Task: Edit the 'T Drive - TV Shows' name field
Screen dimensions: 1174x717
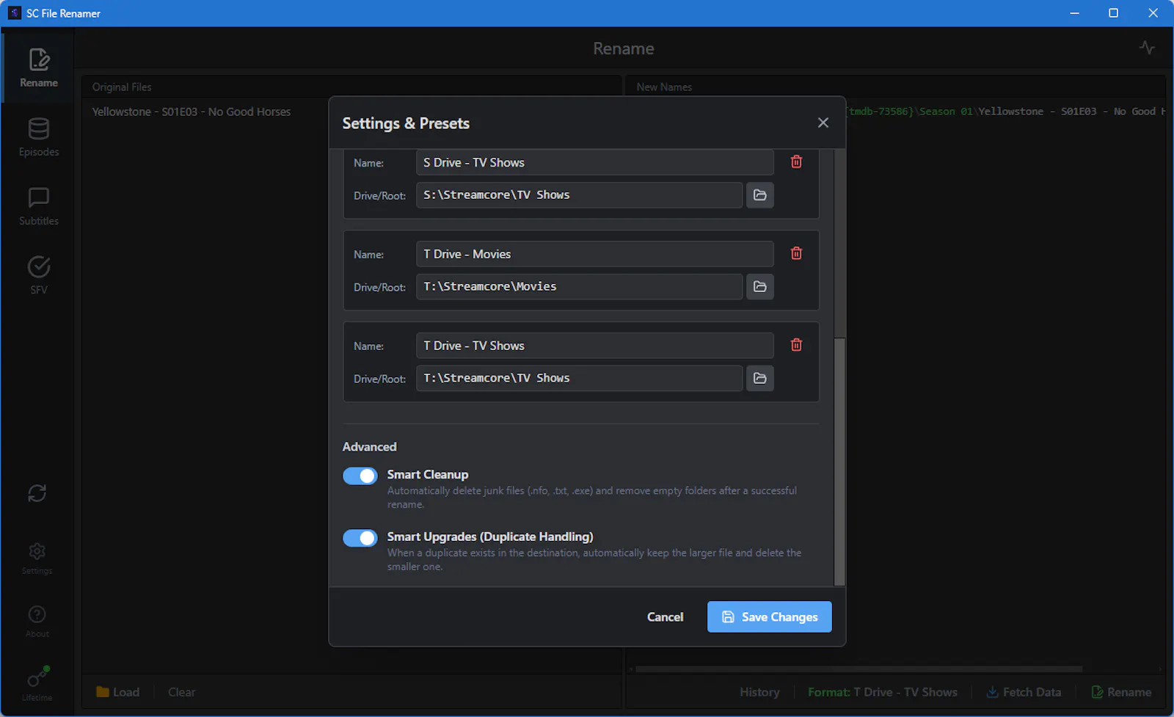Action: click(595, 346)
